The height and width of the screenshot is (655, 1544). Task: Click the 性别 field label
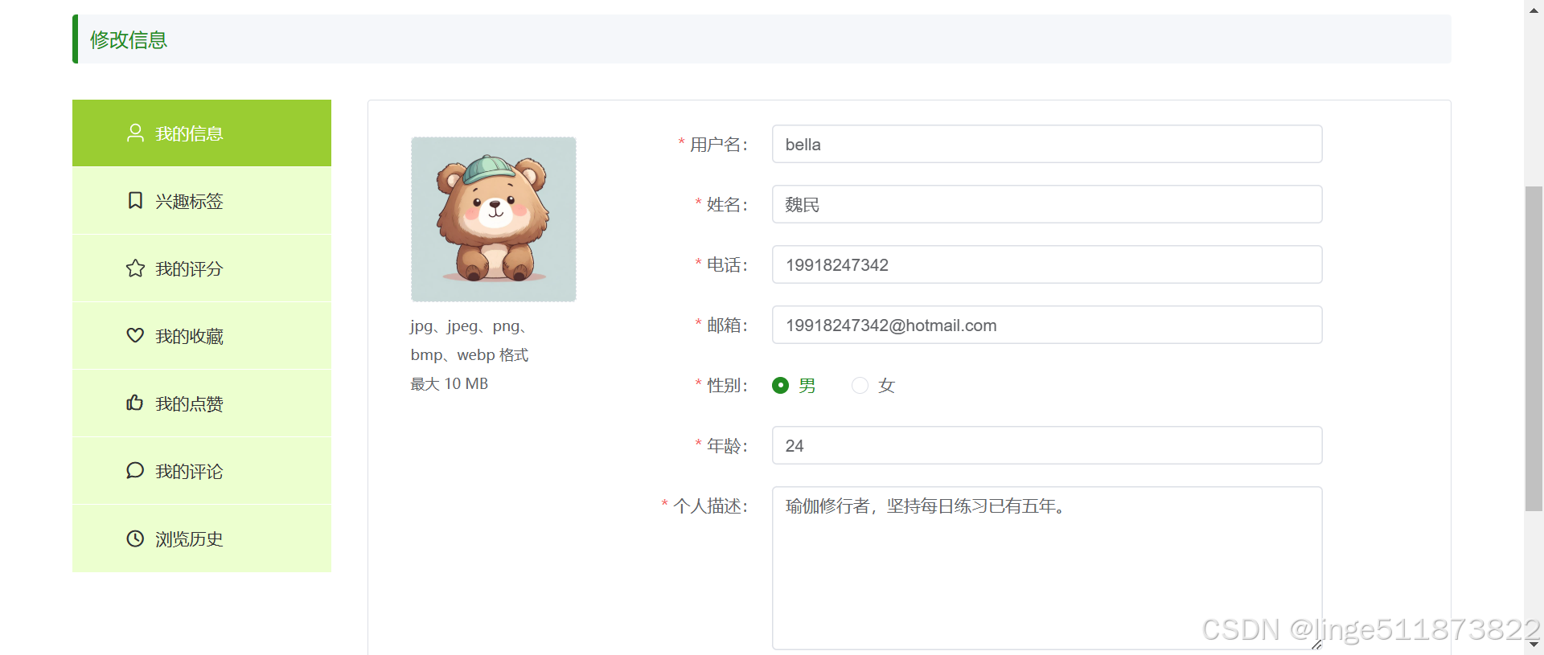(727, 385)
